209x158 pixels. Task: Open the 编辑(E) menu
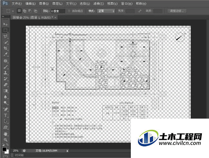[31, 3]
